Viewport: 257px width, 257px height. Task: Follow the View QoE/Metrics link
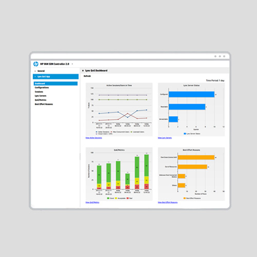[x=93, y=203]
